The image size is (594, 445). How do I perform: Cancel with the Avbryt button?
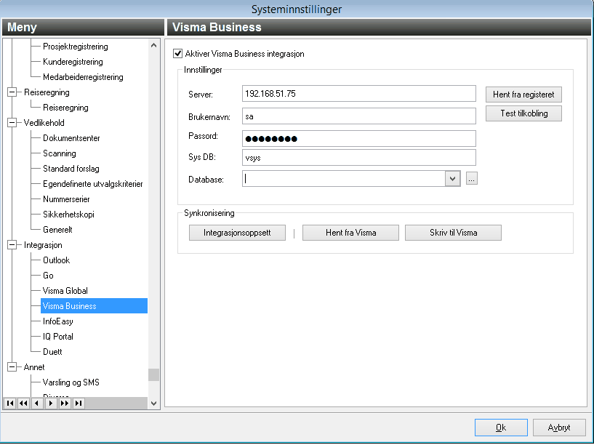(559, 428)
